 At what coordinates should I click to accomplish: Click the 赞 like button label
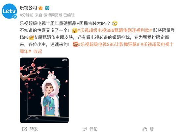coord(152,129)
